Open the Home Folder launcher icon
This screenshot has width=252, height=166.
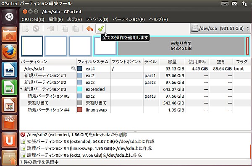[x=9, y=34]
